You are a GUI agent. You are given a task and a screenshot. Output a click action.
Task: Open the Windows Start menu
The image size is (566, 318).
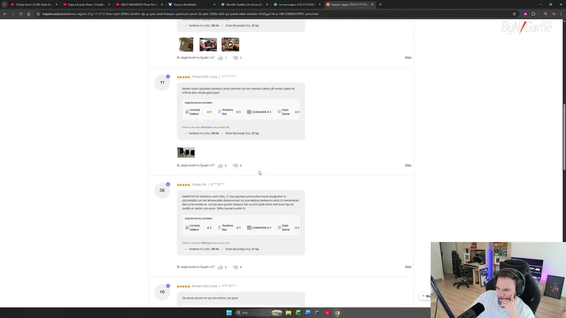click(229, 313)
